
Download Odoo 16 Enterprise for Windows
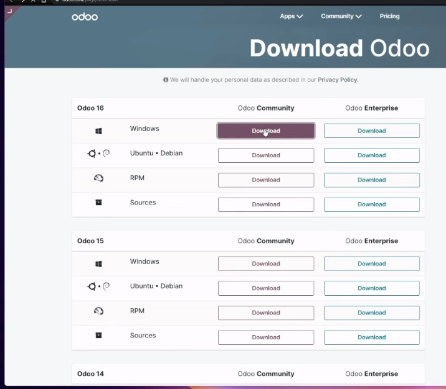pyautogui.click(x=372, y=130)
